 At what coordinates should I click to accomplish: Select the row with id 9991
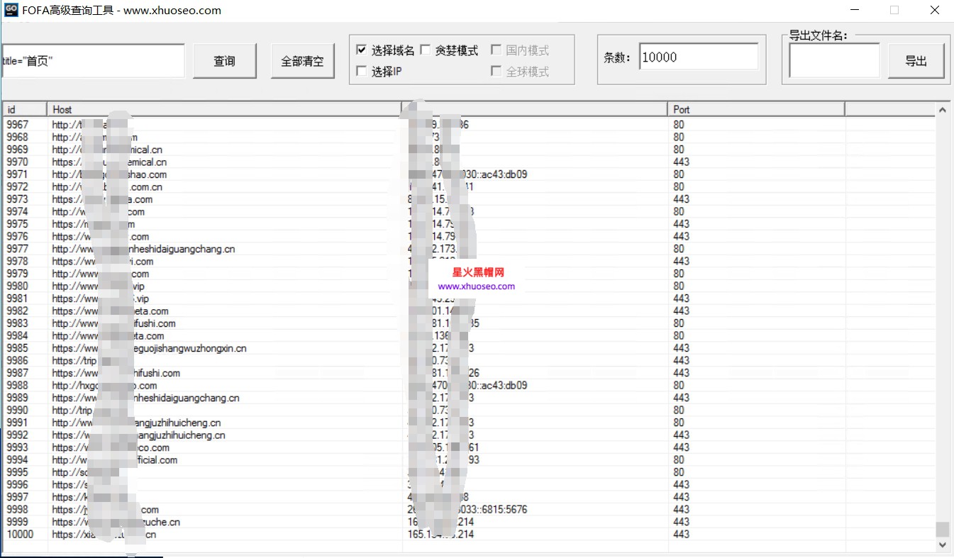pyautogui.click(x=468, y=423)
